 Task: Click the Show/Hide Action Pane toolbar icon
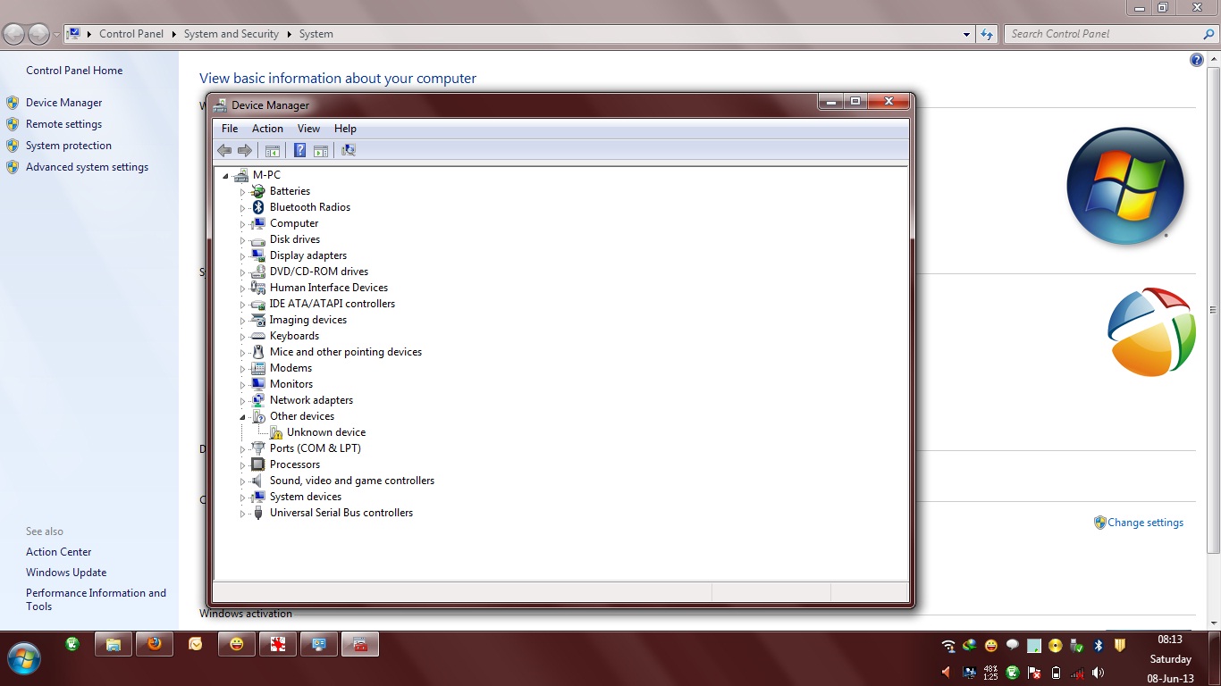pos(321,150)
